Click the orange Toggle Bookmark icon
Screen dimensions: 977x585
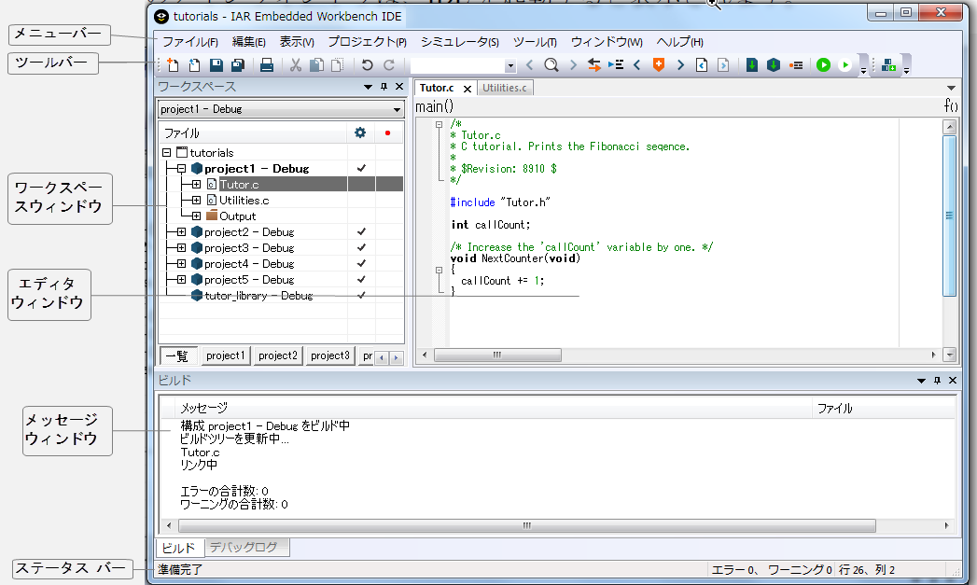coord(659,65)
